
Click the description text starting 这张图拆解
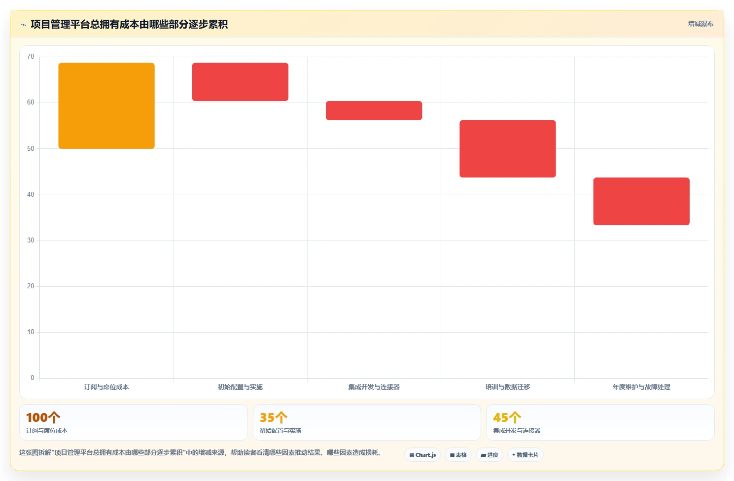click(201, 452)
